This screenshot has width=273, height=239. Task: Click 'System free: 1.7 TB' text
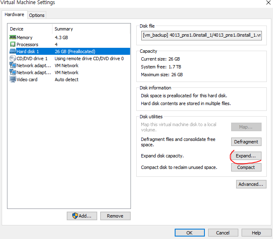point(161,67)
